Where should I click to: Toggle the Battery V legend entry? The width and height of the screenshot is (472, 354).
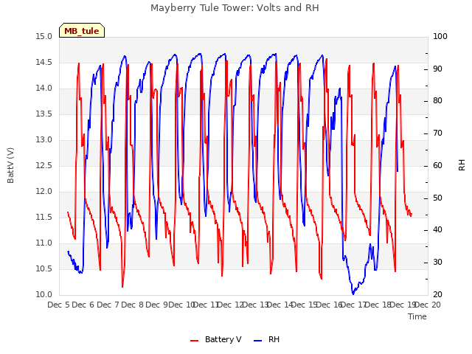[216, 339]
